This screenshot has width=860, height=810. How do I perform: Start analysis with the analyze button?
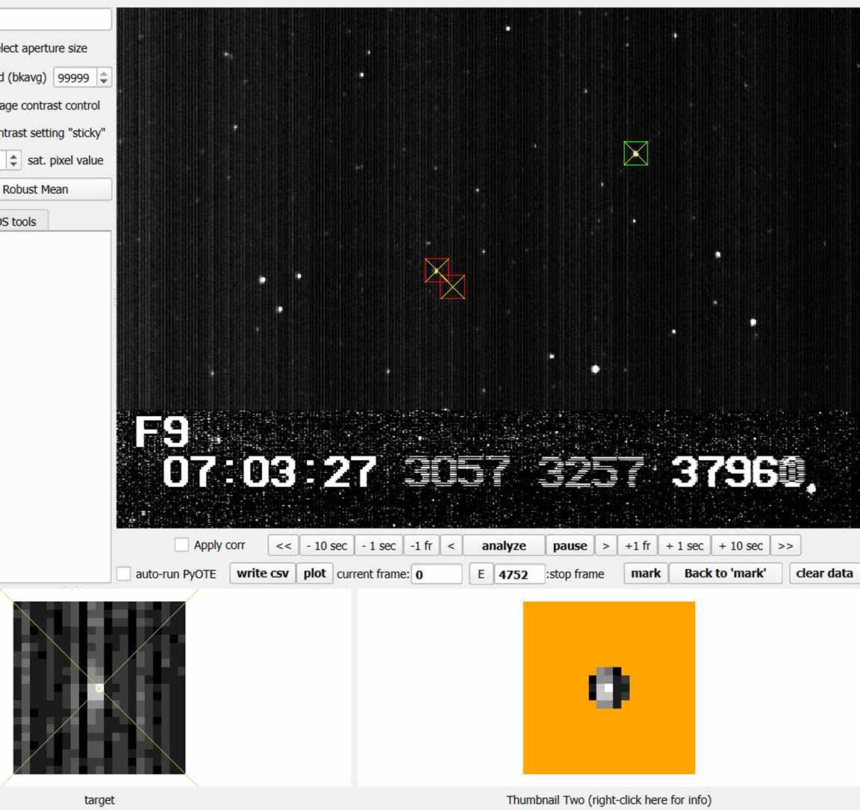tap(504, 546)
